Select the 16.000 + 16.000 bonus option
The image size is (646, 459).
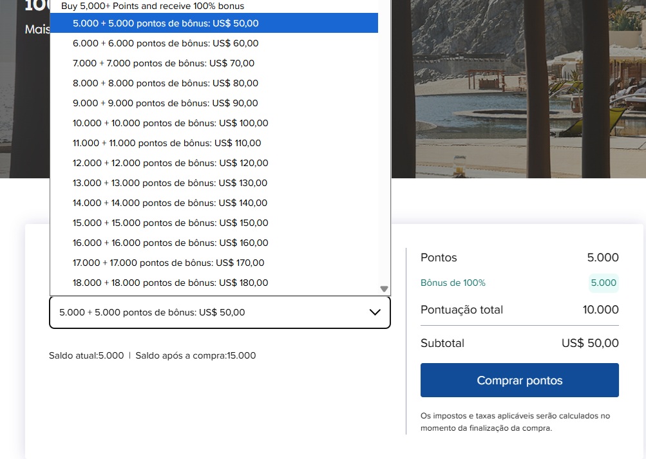point(171,243)
